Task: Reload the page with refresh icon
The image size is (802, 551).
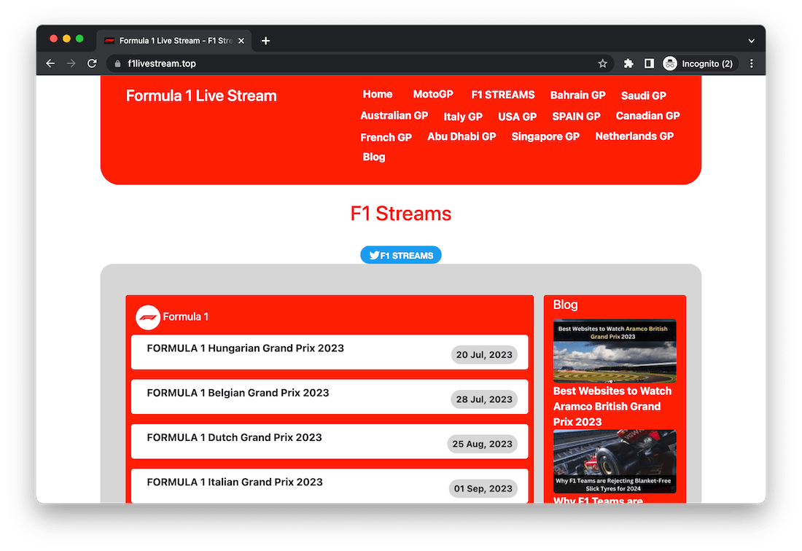Action: click(92, 63)
